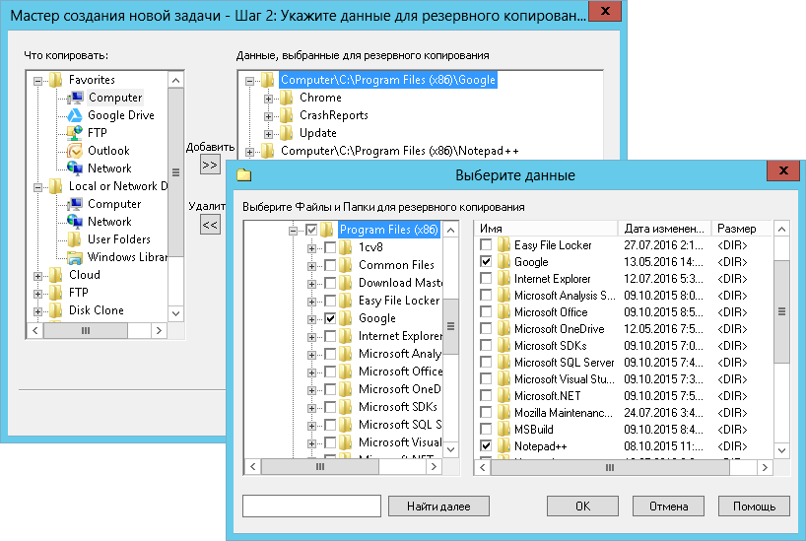Expand Cloud node in source tree
This screenshot has height=541, width=806.
(x=37, y=276)
